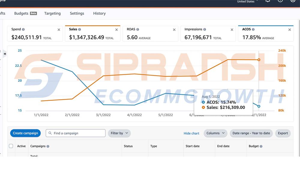
Task: Click the Budget column info icon
Action: coord(261,146)
